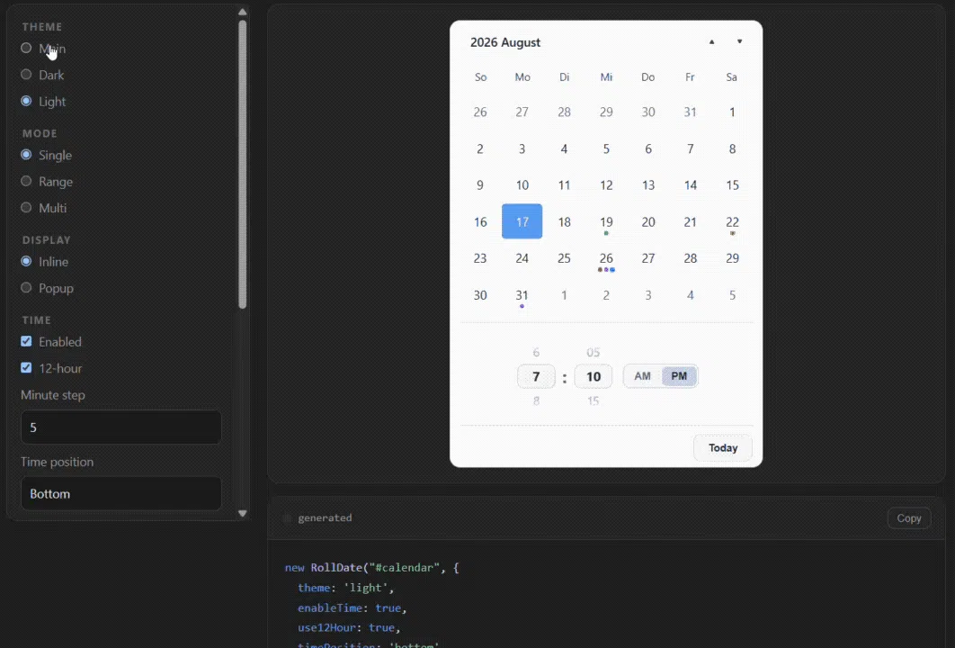The image size is (955, 648).
Task: Click the Sa weekday header
Action: pyautogui.click(x=731, y=76)
